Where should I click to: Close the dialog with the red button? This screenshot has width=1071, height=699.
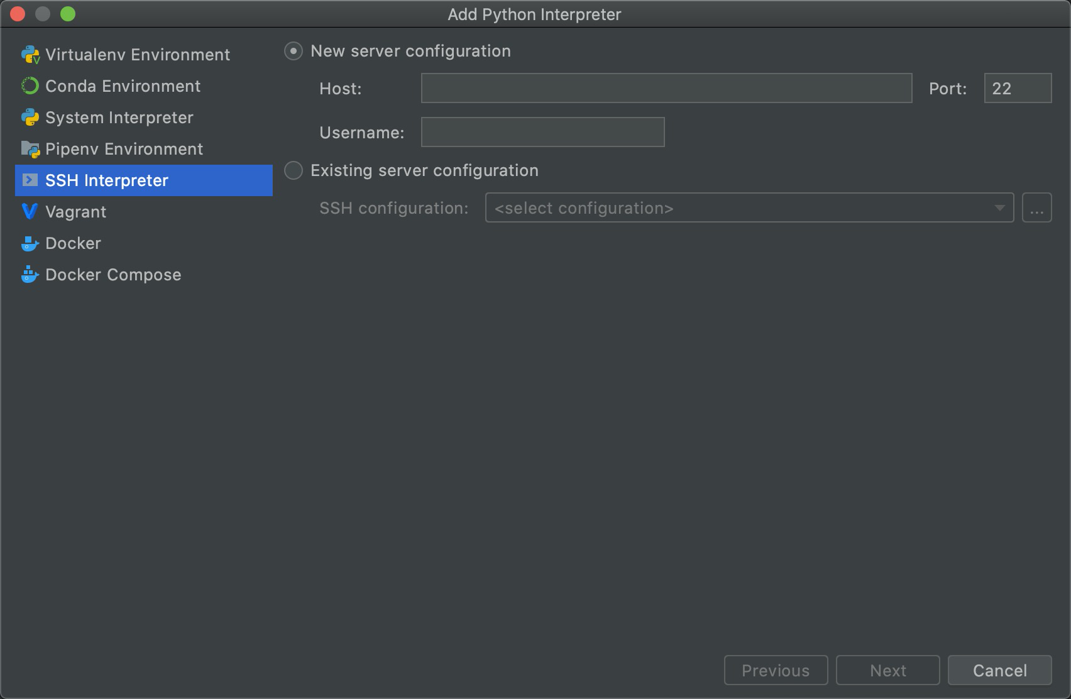point(18,14)
